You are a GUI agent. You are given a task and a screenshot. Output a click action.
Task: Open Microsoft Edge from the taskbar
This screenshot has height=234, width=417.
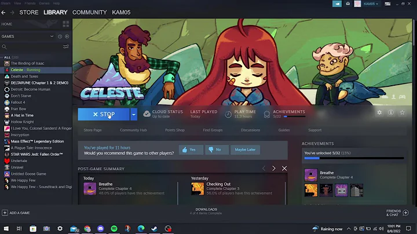[141, 229]
